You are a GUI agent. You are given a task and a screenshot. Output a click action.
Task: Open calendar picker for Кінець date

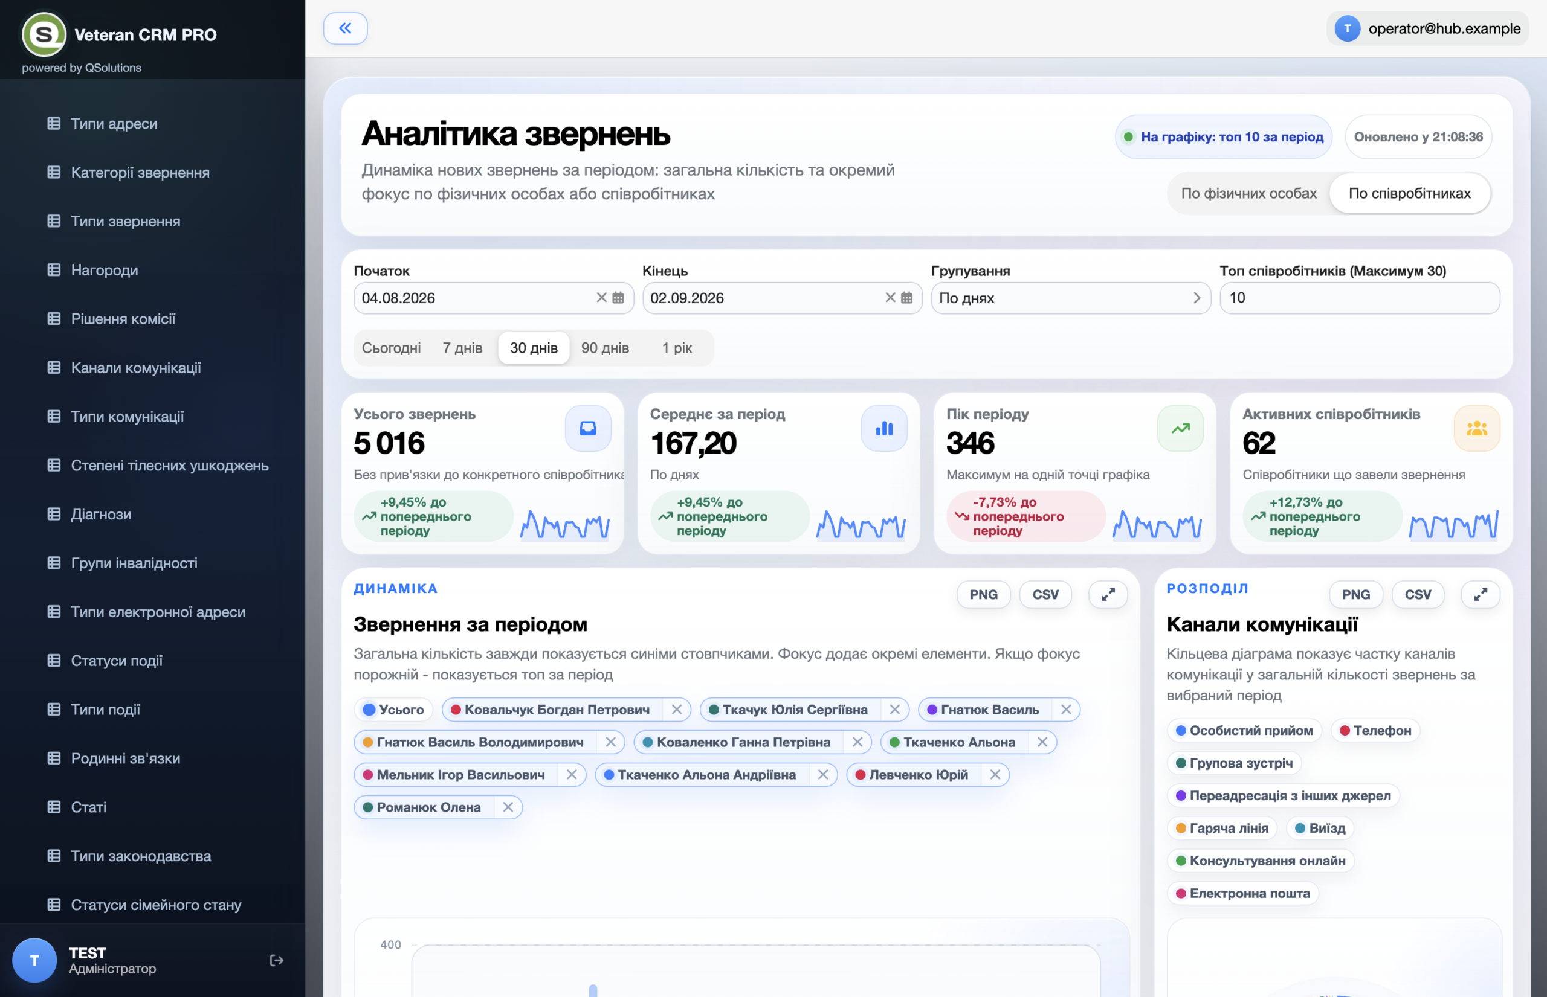(907, 298)
